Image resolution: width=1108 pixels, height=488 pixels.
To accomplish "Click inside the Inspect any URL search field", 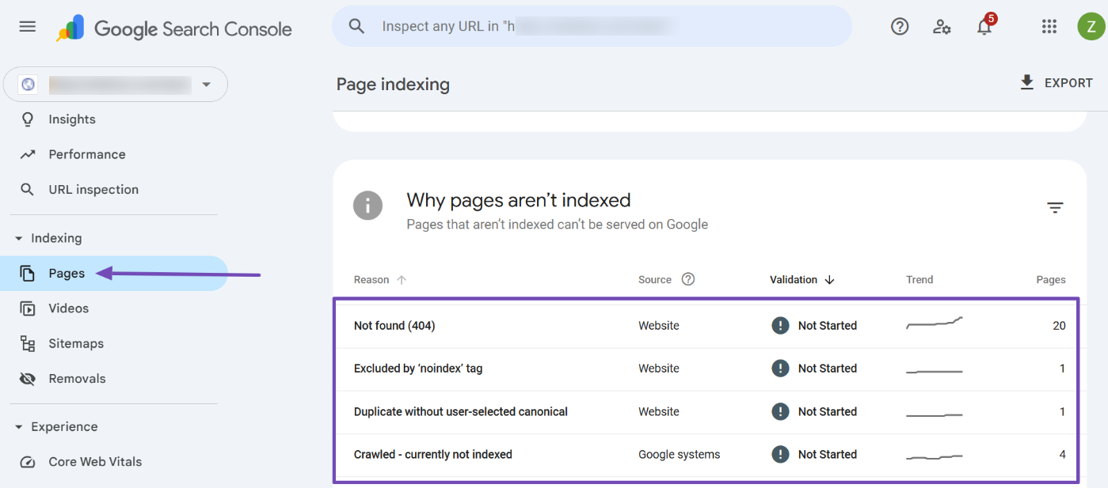I will click(592, 26).
